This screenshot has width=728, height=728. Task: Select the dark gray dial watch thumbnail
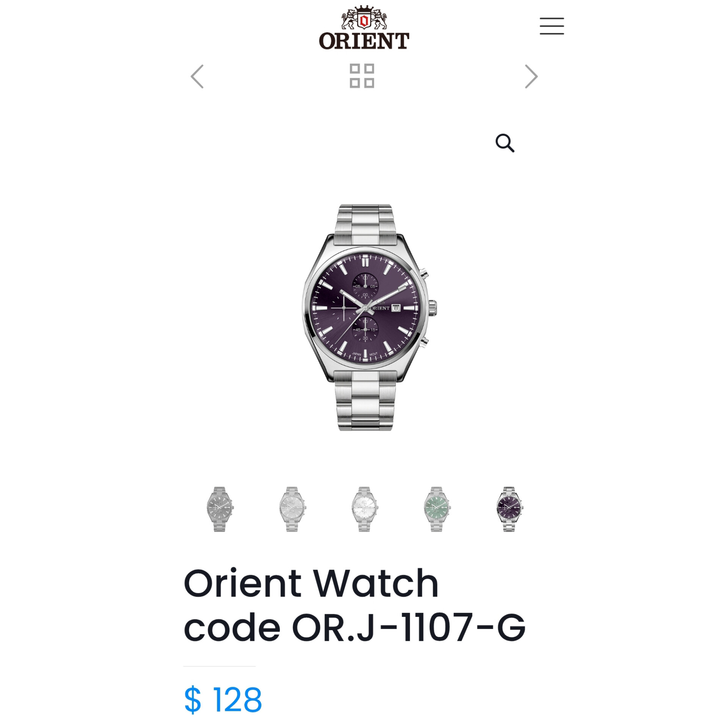(220, 509)
